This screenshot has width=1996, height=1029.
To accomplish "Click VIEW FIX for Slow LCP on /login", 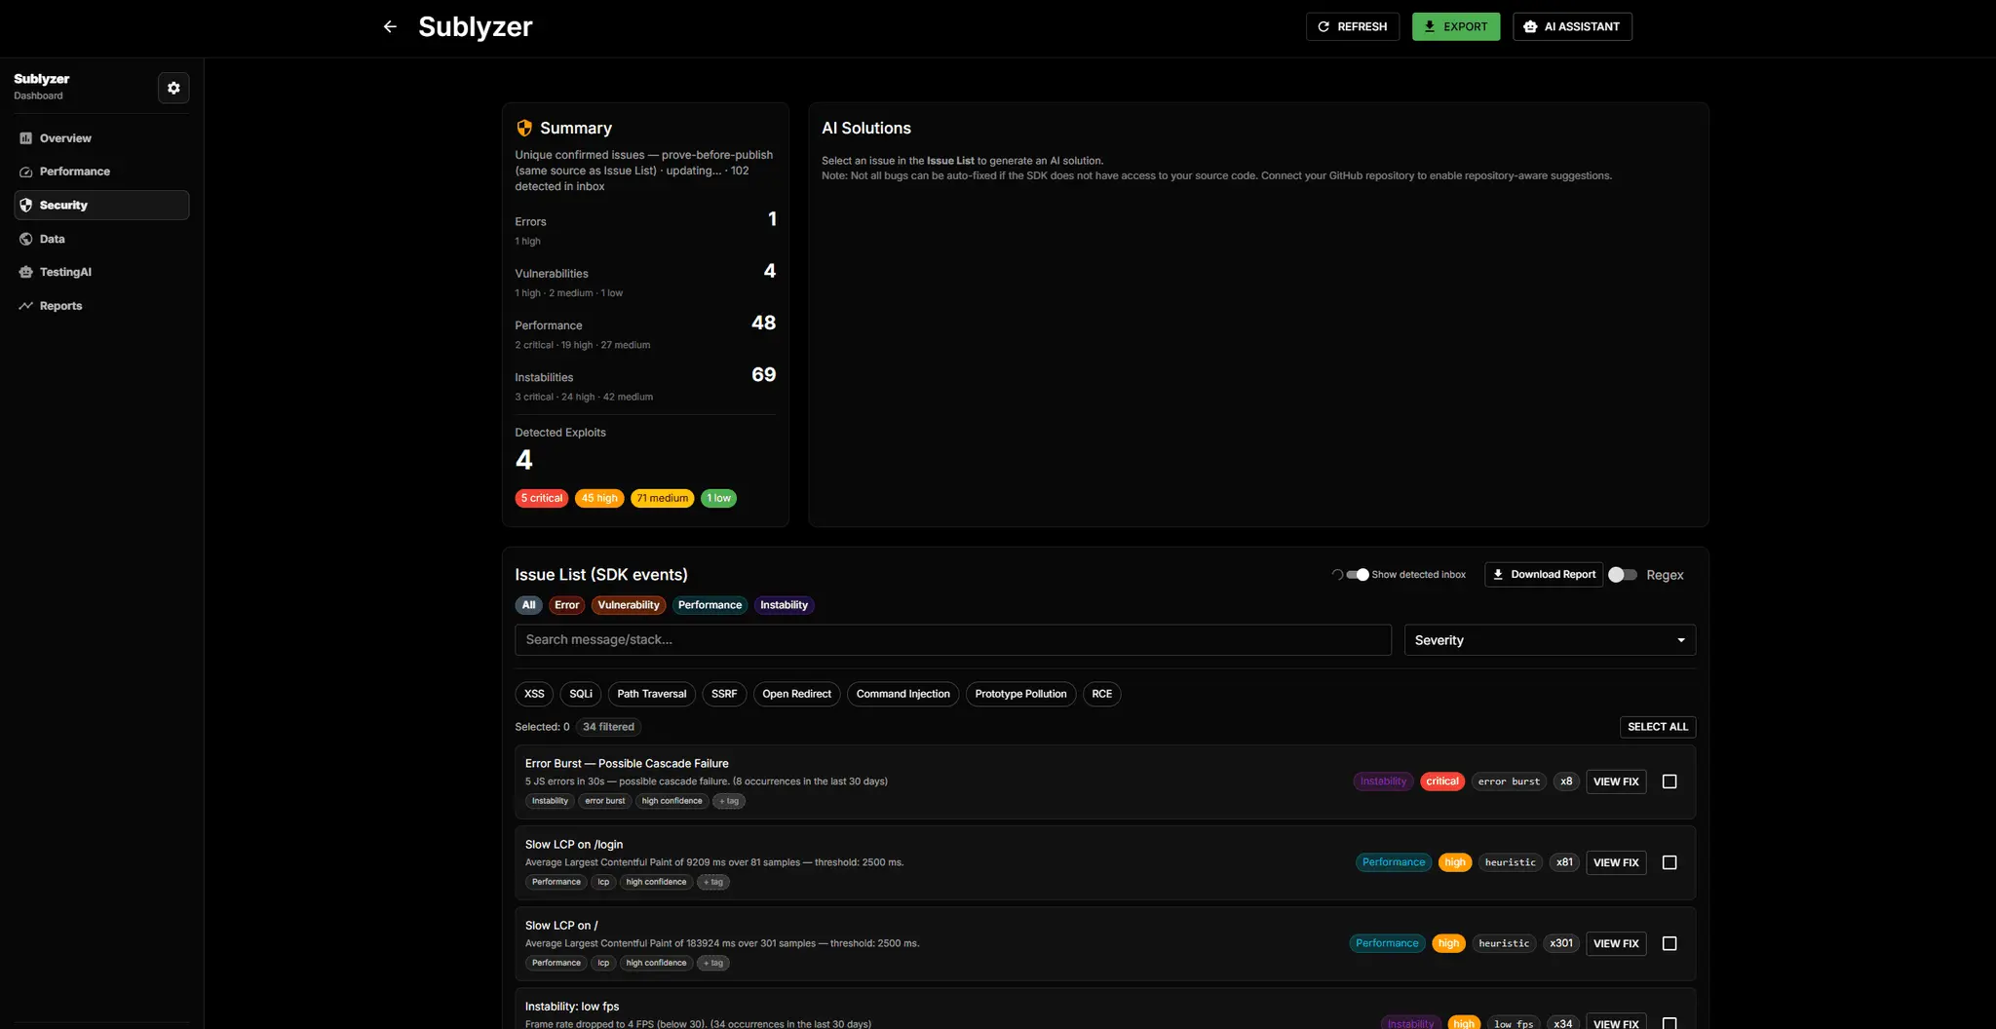I will (1616, 862).
